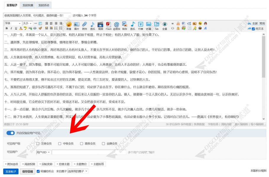
Task: Expand the 抢楼主题 section
Action: [x=63, y=164]
